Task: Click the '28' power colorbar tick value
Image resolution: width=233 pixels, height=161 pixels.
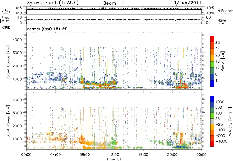Action: click(x=217, y=42)
